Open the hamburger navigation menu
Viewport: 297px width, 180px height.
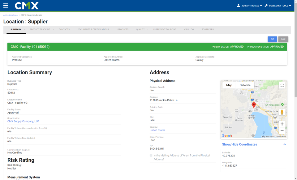(x=5, y=5)
